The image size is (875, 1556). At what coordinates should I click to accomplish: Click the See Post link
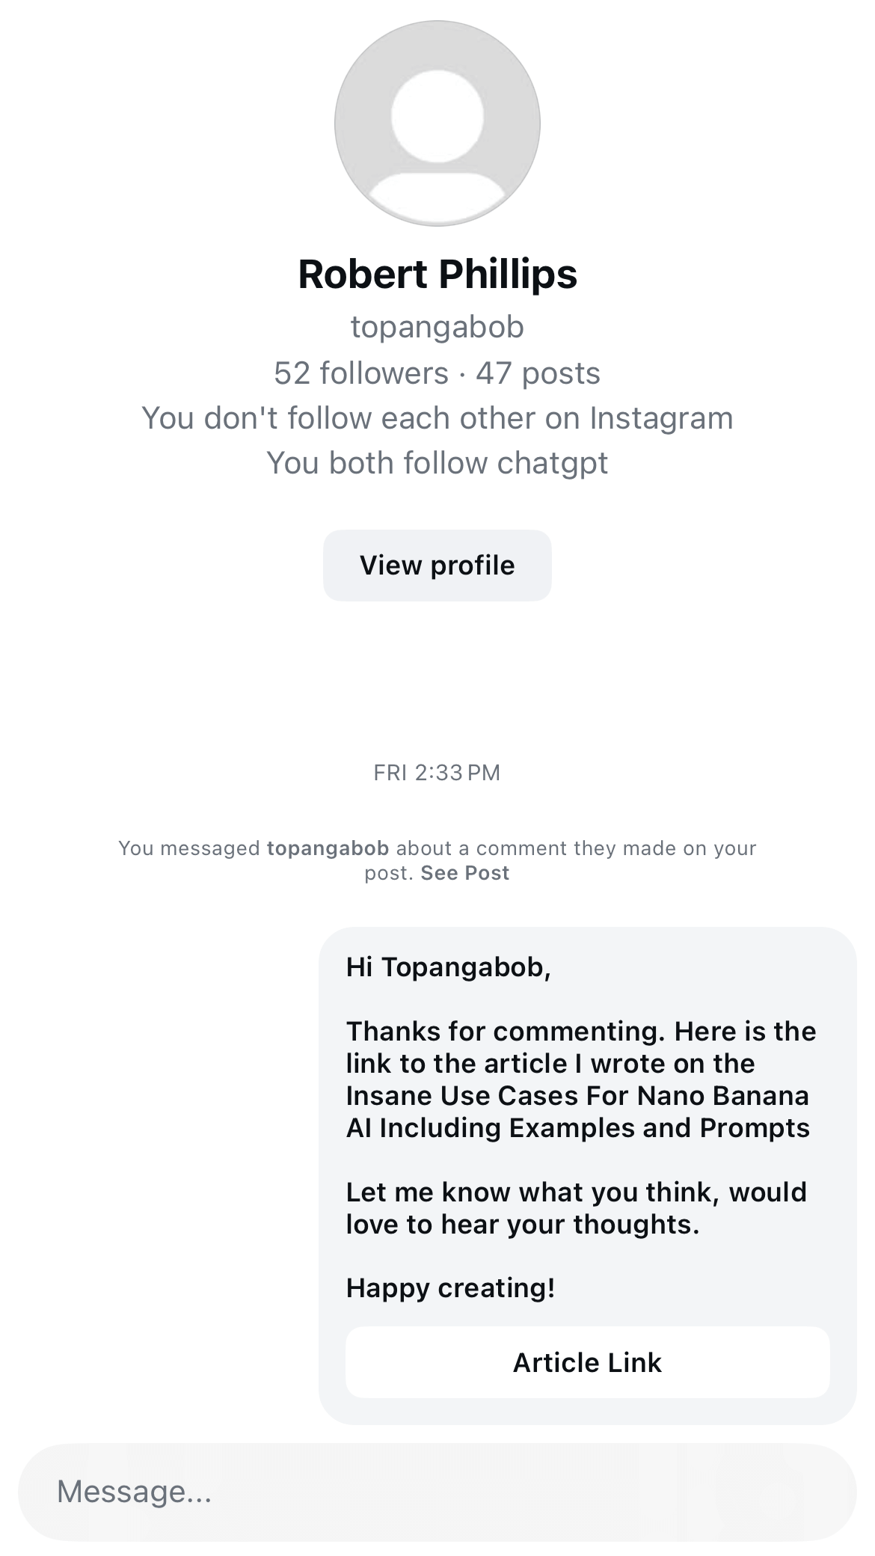pyautogui.click(x=464, y=873)
